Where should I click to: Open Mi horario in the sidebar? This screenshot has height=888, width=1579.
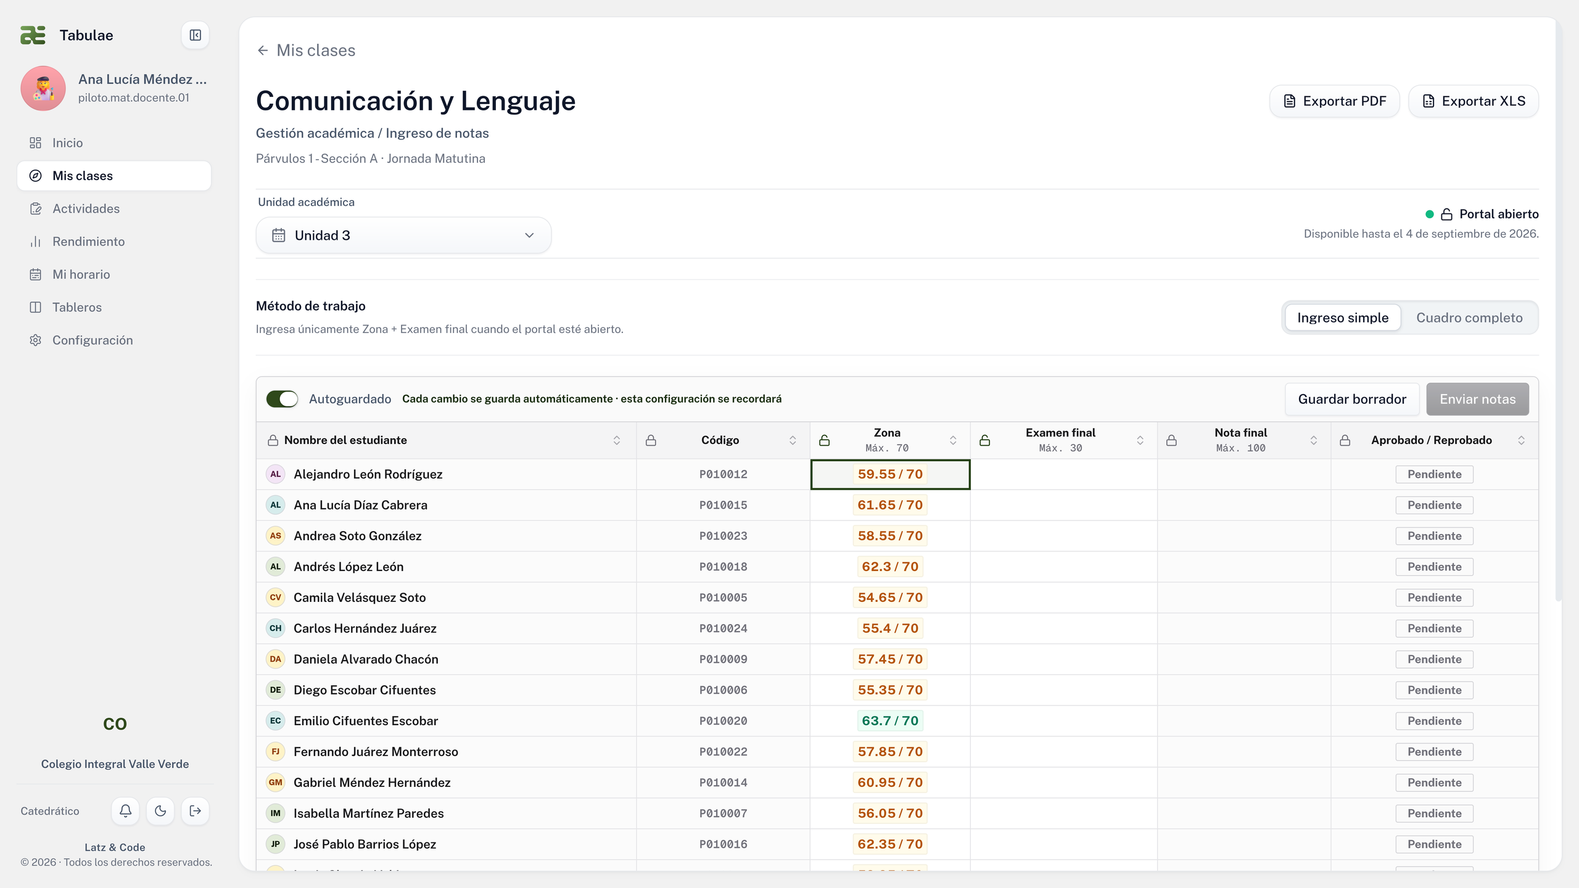[114, 274]
